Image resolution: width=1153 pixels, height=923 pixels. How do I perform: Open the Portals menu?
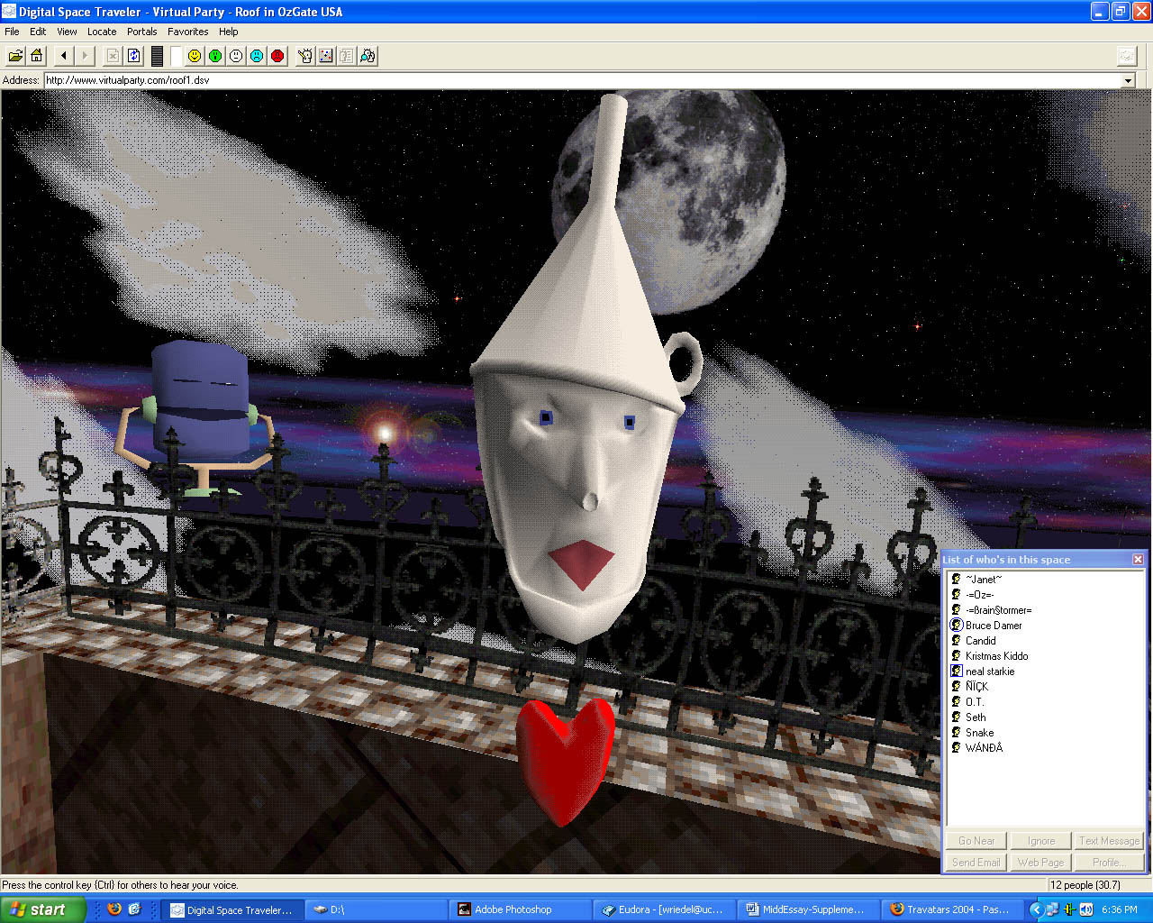(142, 32)
